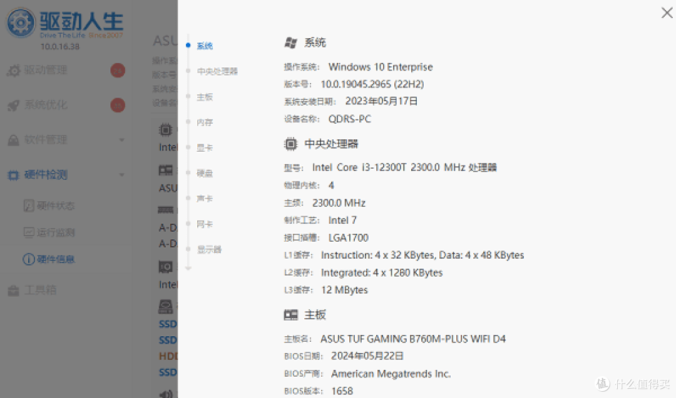The width and height of the screenshot is (676, 398).
Task: Click the info circle icon beside 硬件信息
Action: click(x=29, y=259)
